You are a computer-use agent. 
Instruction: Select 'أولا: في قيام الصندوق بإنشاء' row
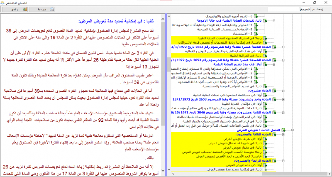pos(219,117)
